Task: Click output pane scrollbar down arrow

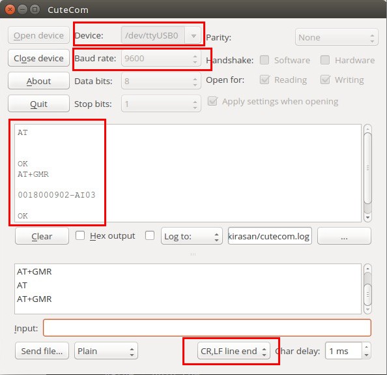Action: pos(367,217)
